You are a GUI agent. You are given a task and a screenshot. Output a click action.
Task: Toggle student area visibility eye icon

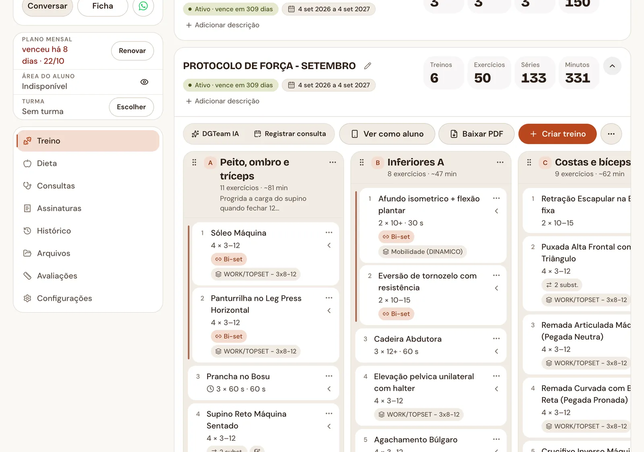tap(144, 82)
